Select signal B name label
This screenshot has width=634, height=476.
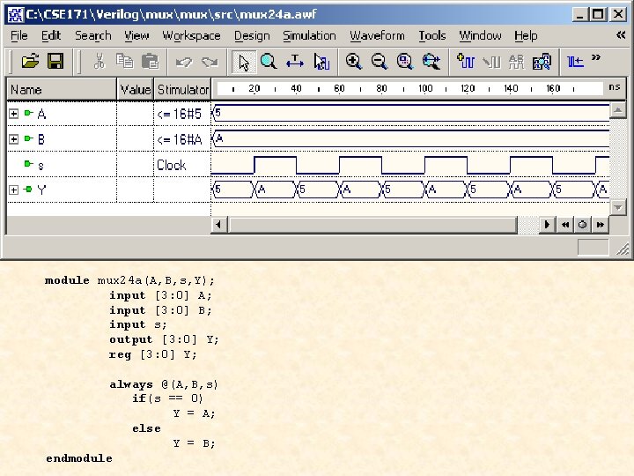point(41,139)
